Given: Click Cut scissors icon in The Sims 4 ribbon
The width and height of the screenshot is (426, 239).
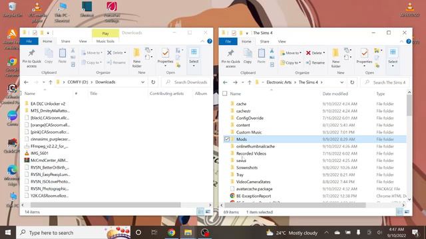Looking at the screenshot, I should 272,50.
